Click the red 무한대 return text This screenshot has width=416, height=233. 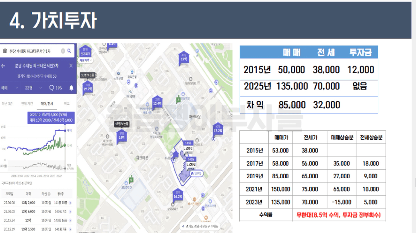pos(338,215)
